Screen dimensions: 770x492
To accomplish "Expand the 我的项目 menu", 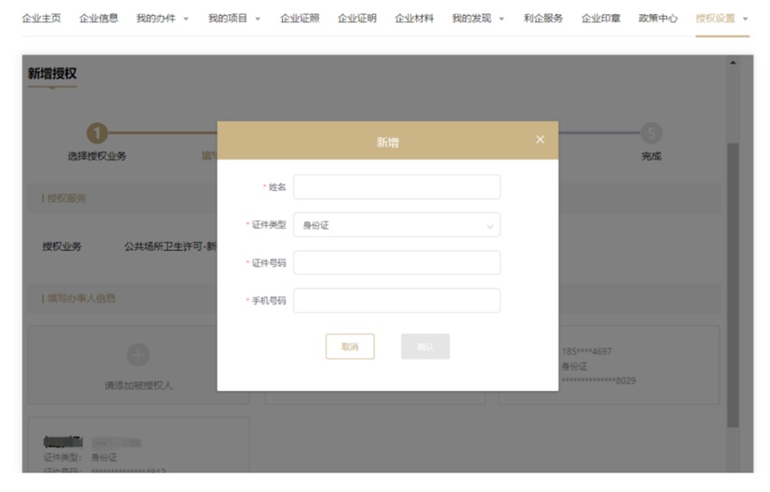I will click(234, 19).
